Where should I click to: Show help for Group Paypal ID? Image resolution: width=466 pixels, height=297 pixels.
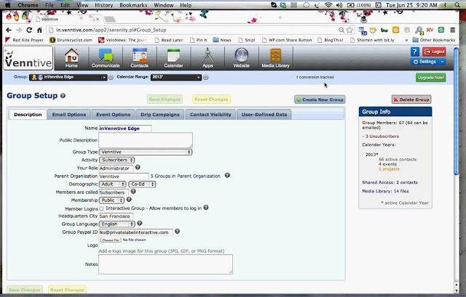177,232
